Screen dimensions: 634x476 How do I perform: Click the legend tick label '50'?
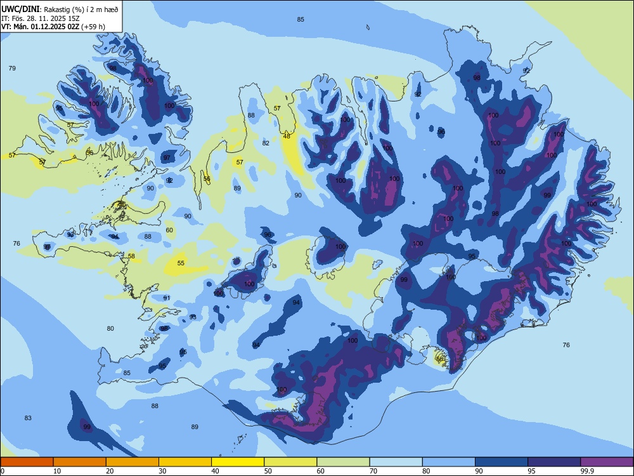click(268, 471)
